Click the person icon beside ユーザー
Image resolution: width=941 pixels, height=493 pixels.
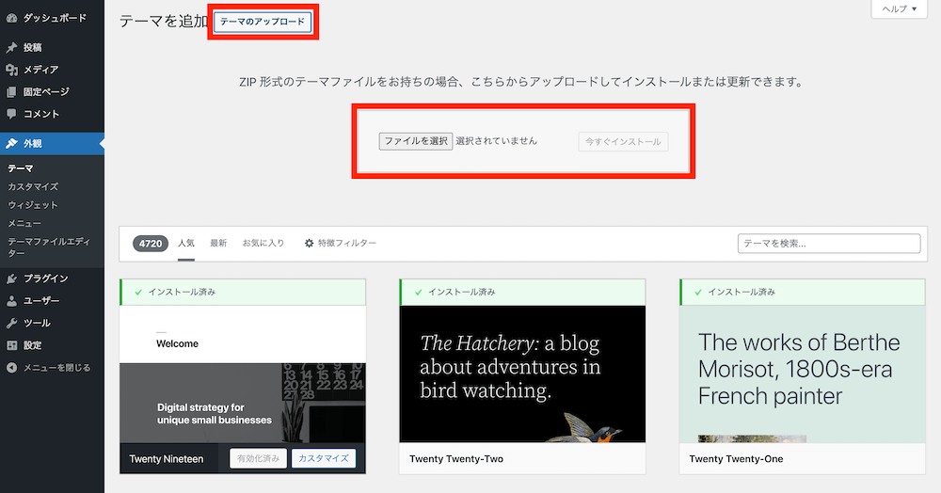click(x=11, y=301)
